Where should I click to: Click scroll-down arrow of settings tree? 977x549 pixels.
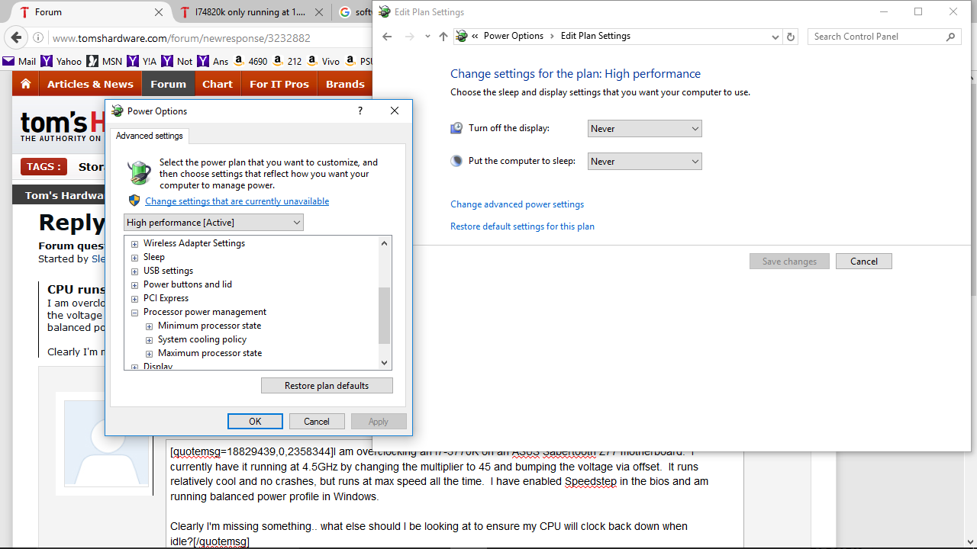point(384,363)
